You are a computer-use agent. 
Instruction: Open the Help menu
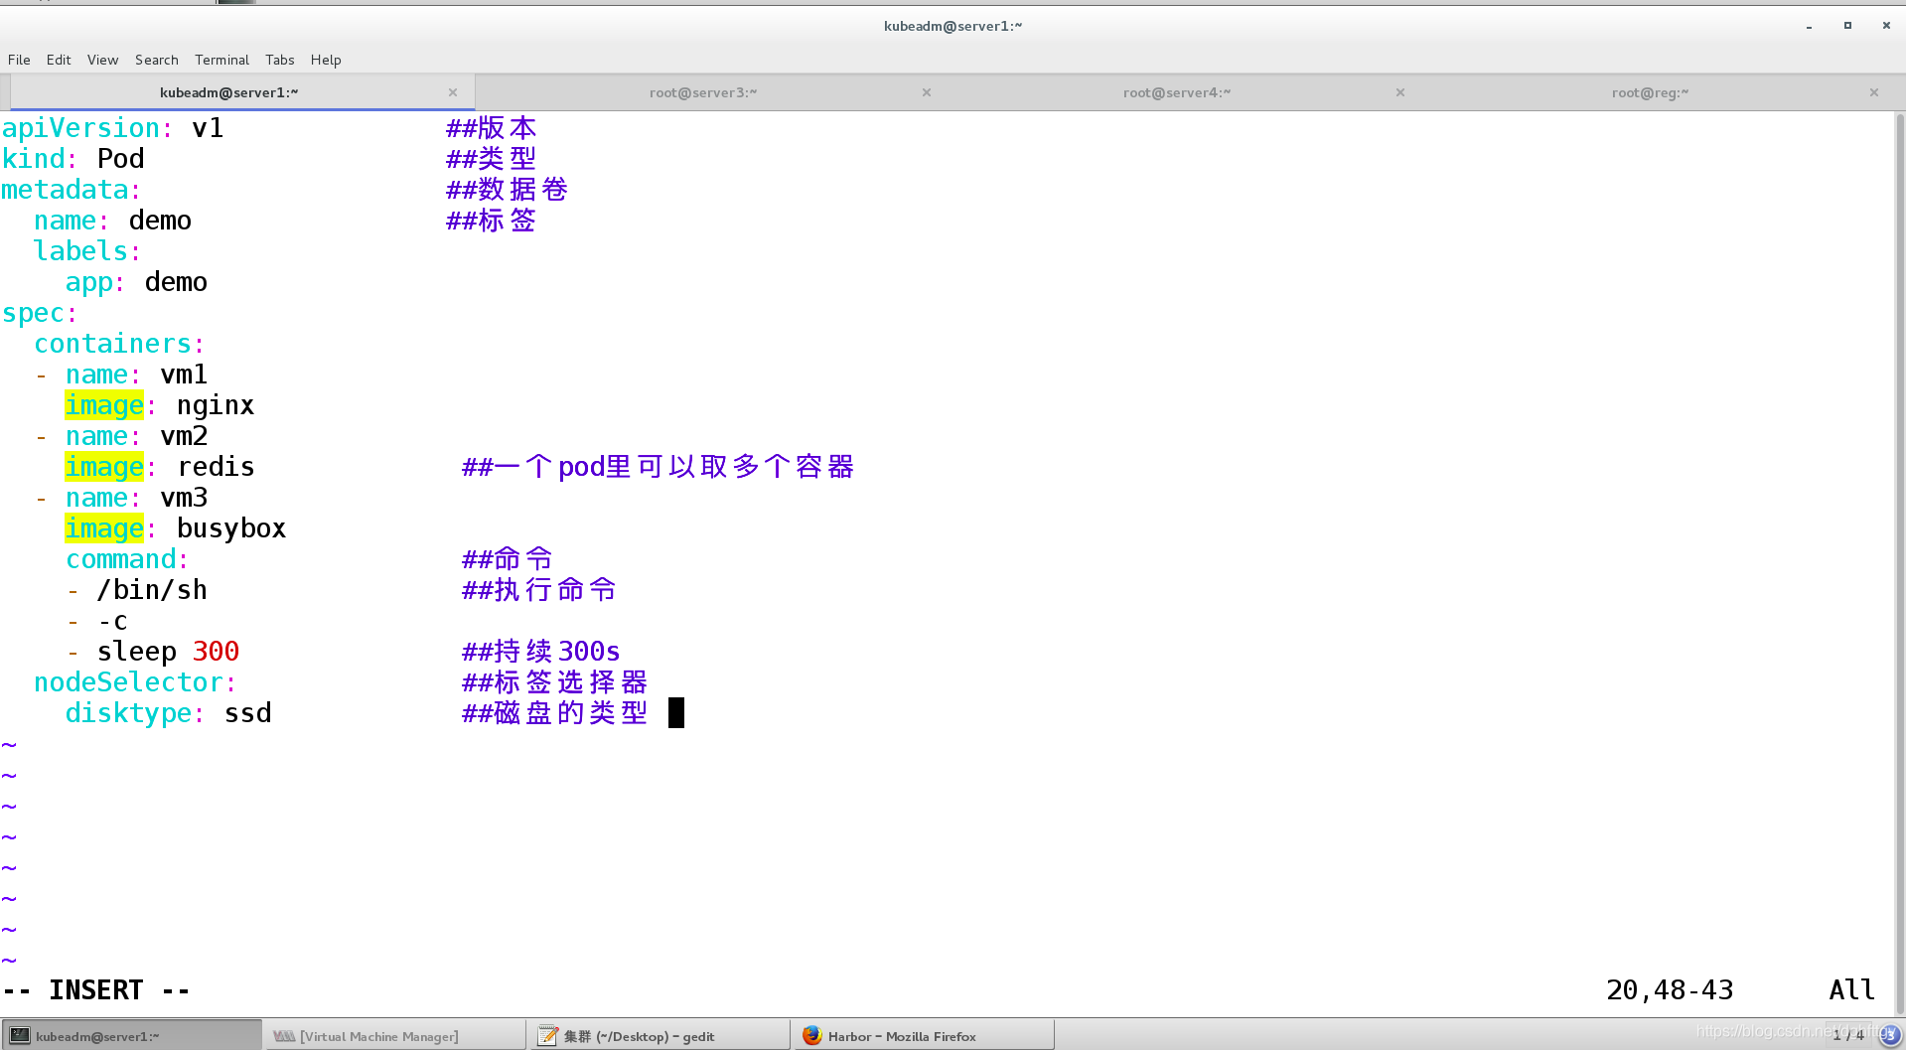[326, 60]
